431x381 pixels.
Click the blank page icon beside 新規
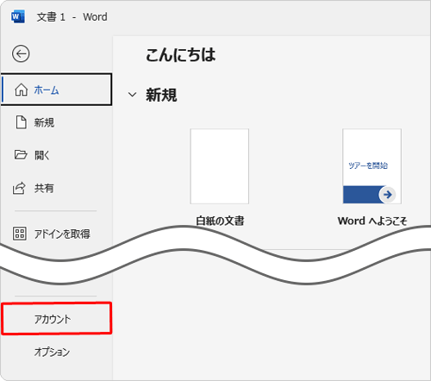click(x=21, y=122)
